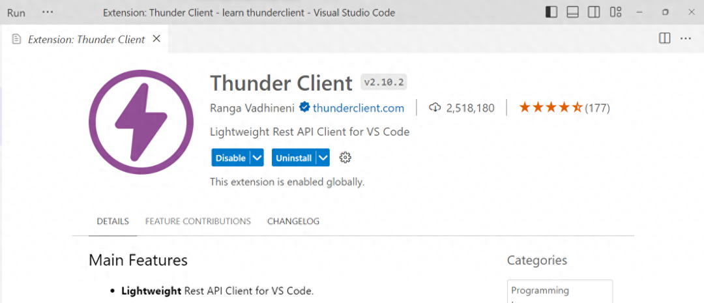Image resolution: width=704 pixels, height=303 pixels.
Task: Select the DETAILS tab
Action: 113,222
